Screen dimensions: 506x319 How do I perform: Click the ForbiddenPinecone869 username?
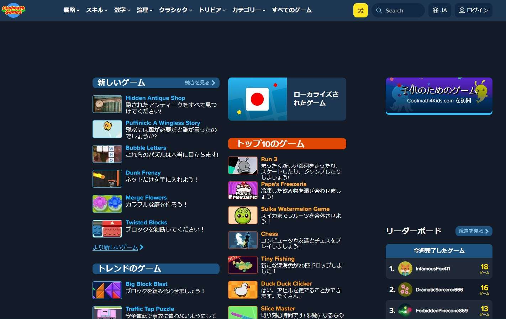coord(442,311)
